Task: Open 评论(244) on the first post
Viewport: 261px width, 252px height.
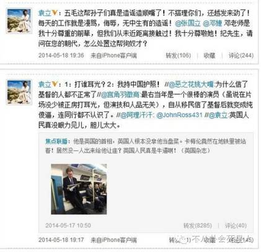Action: (x=241, y=55)
